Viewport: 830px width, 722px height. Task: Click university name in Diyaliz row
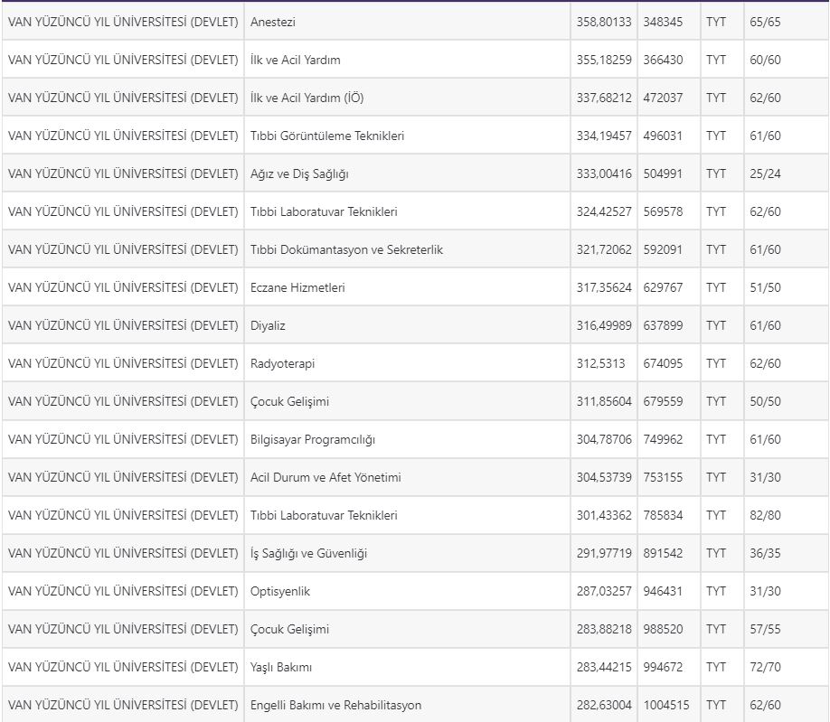tap(123, 326)
